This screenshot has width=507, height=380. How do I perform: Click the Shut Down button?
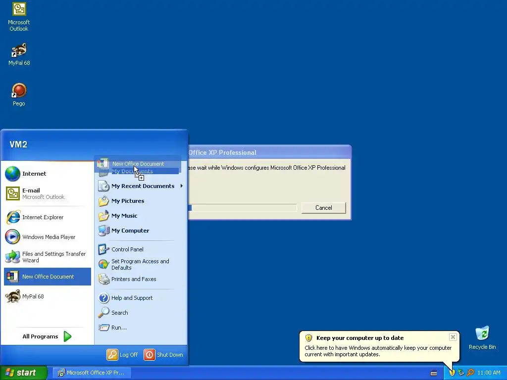[163, 354]
